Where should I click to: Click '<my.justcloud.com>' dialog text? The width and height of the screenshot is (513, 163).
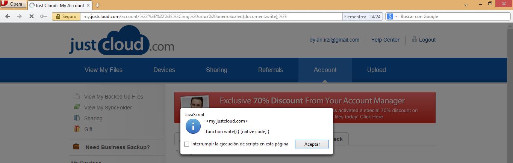coord(227,121)
